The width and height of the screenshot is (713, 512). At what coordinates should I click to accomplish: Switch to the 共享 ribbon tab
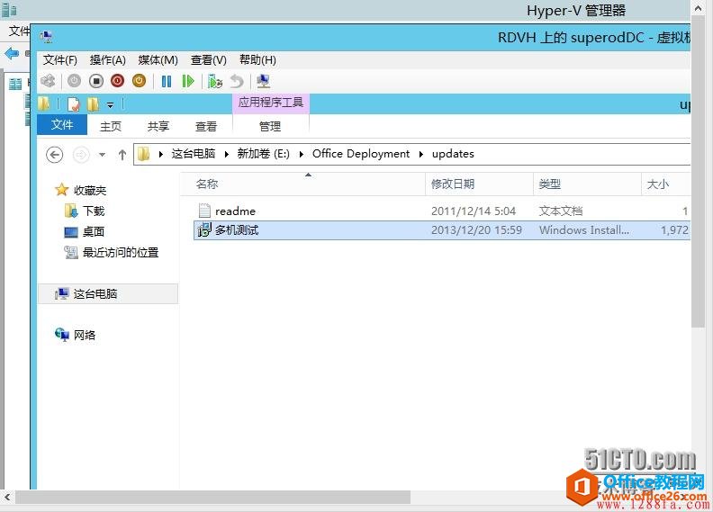(x=158, y=126)
